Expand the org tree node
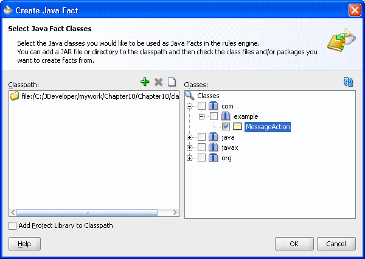 point(189,158)
